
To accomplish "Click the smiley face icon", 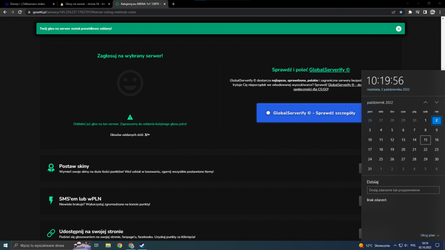I will [130, 83].
